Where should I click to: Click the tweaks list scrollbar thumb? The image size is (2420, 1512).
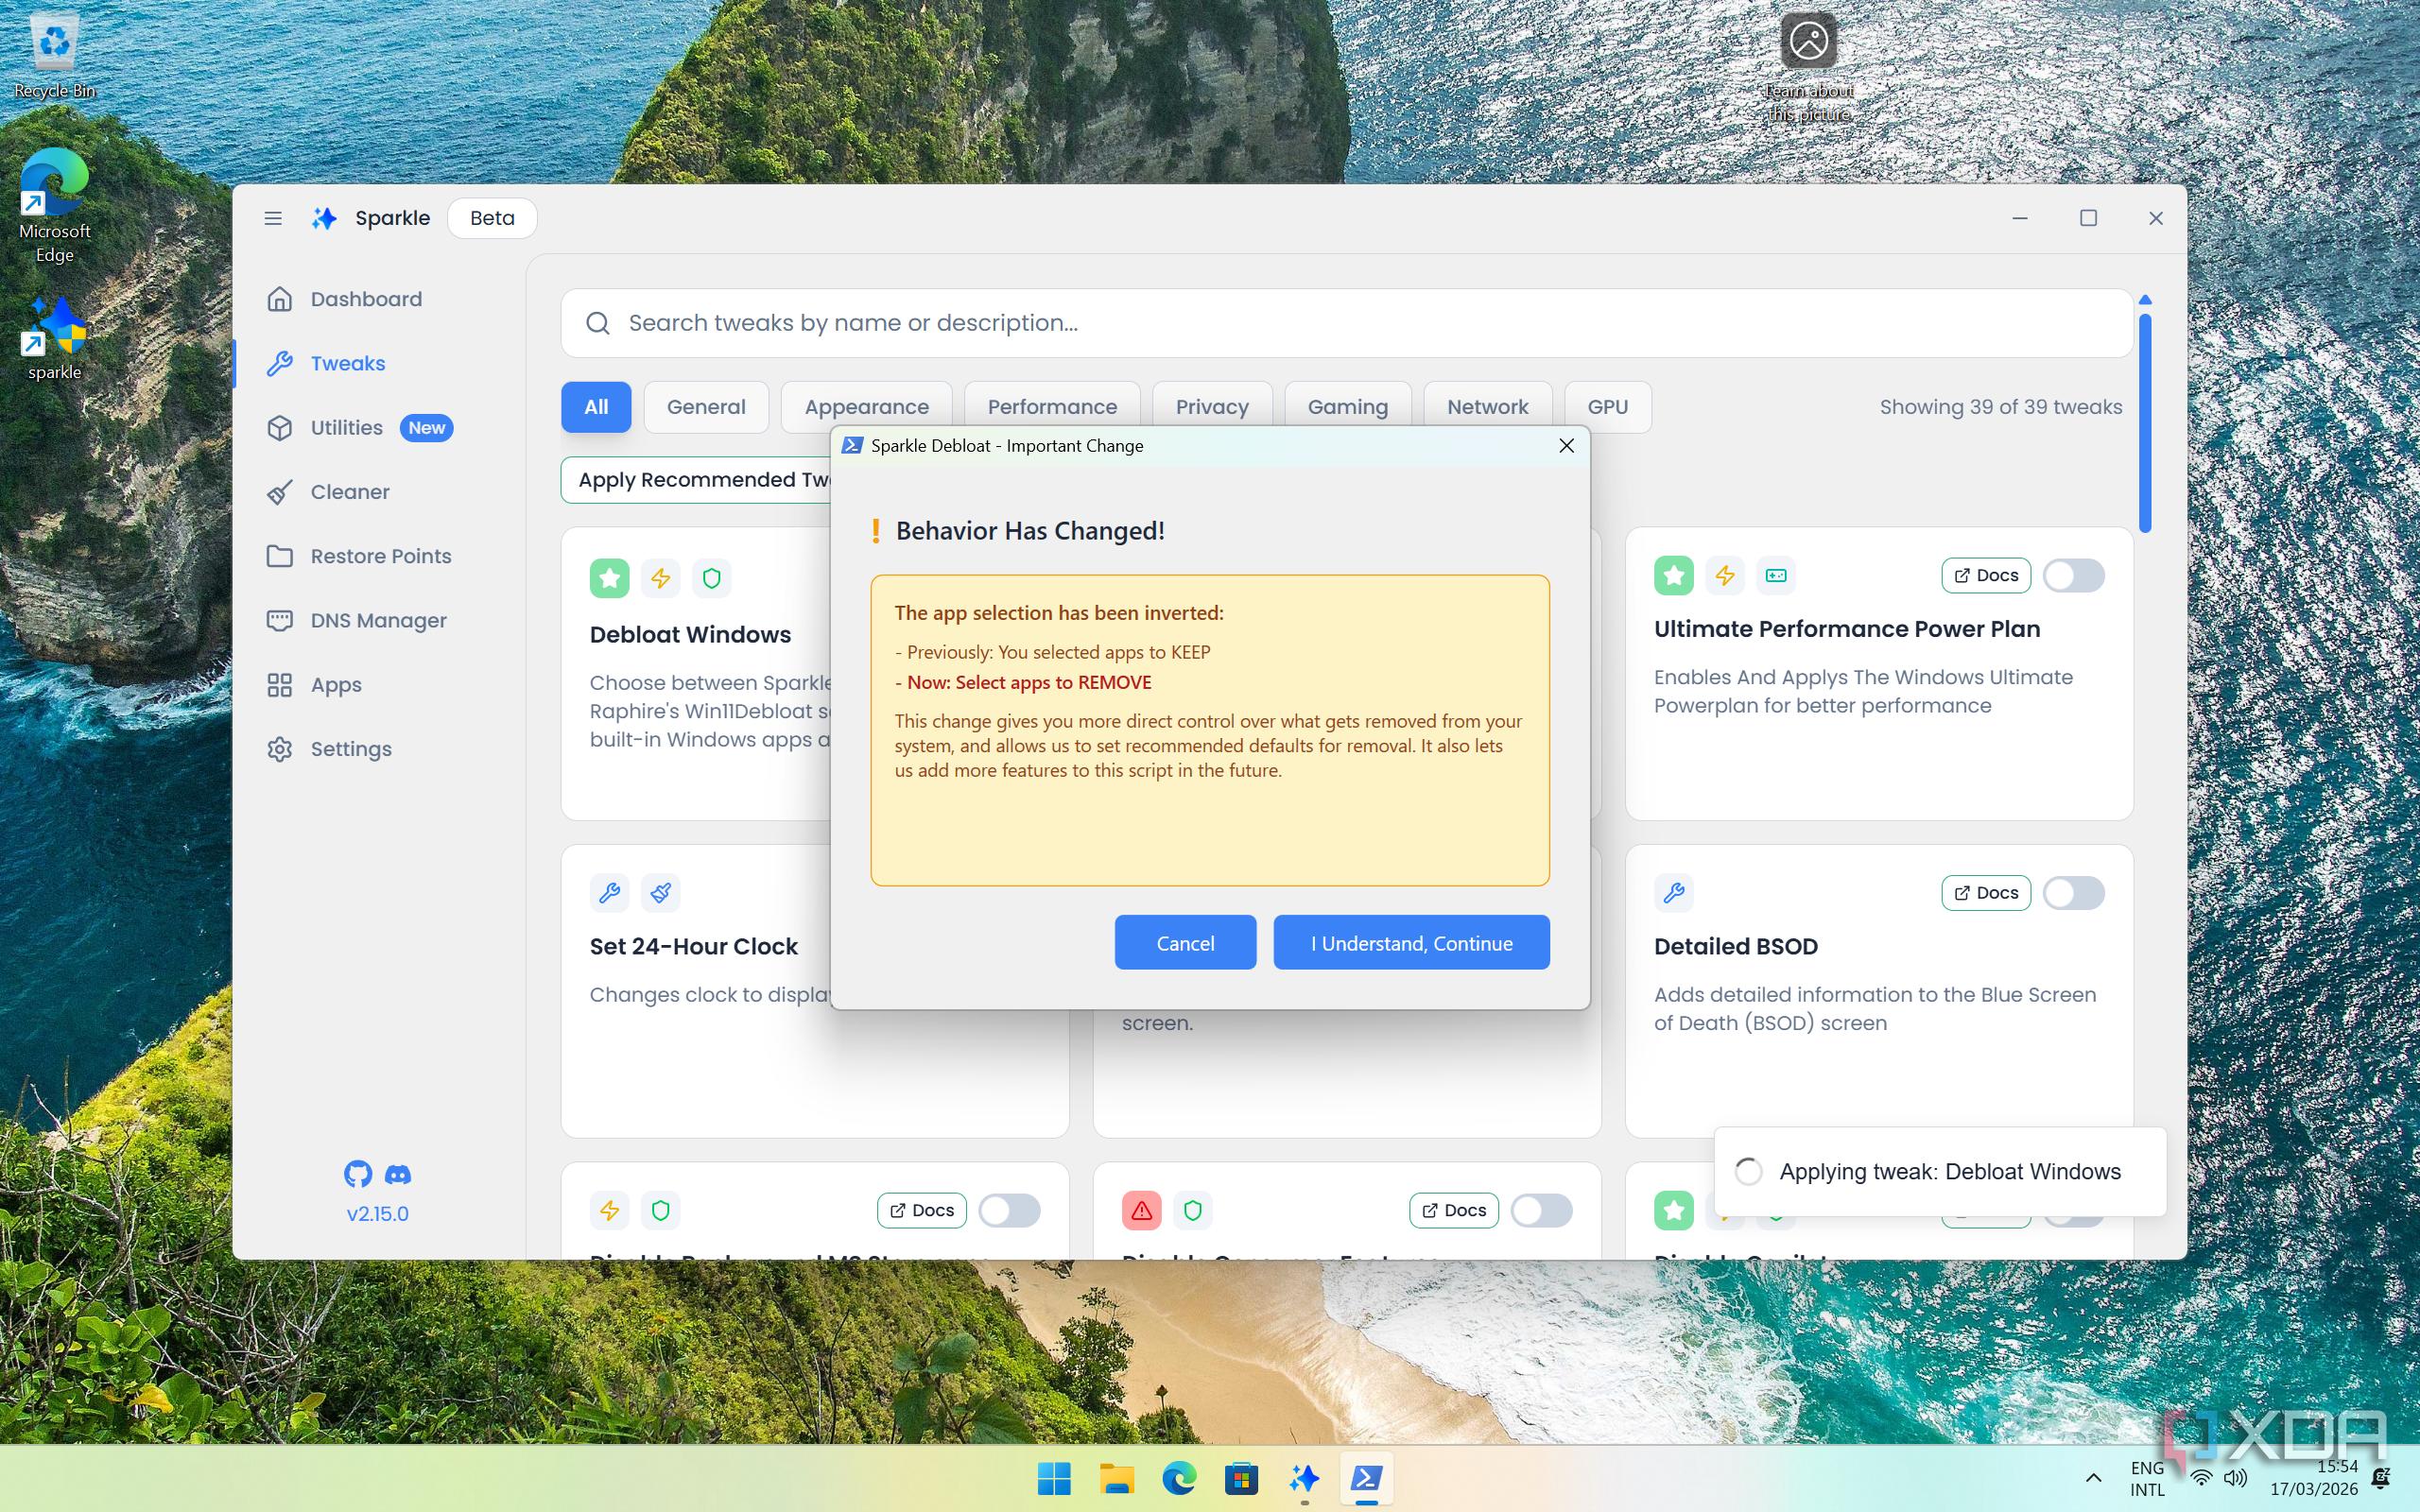pyautogui.click(x=2145, y=422)
